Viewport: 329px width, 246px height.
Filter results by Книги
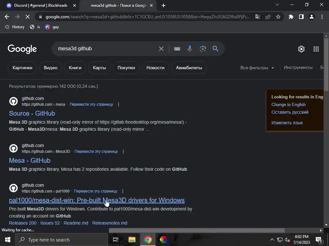(75, 68)
